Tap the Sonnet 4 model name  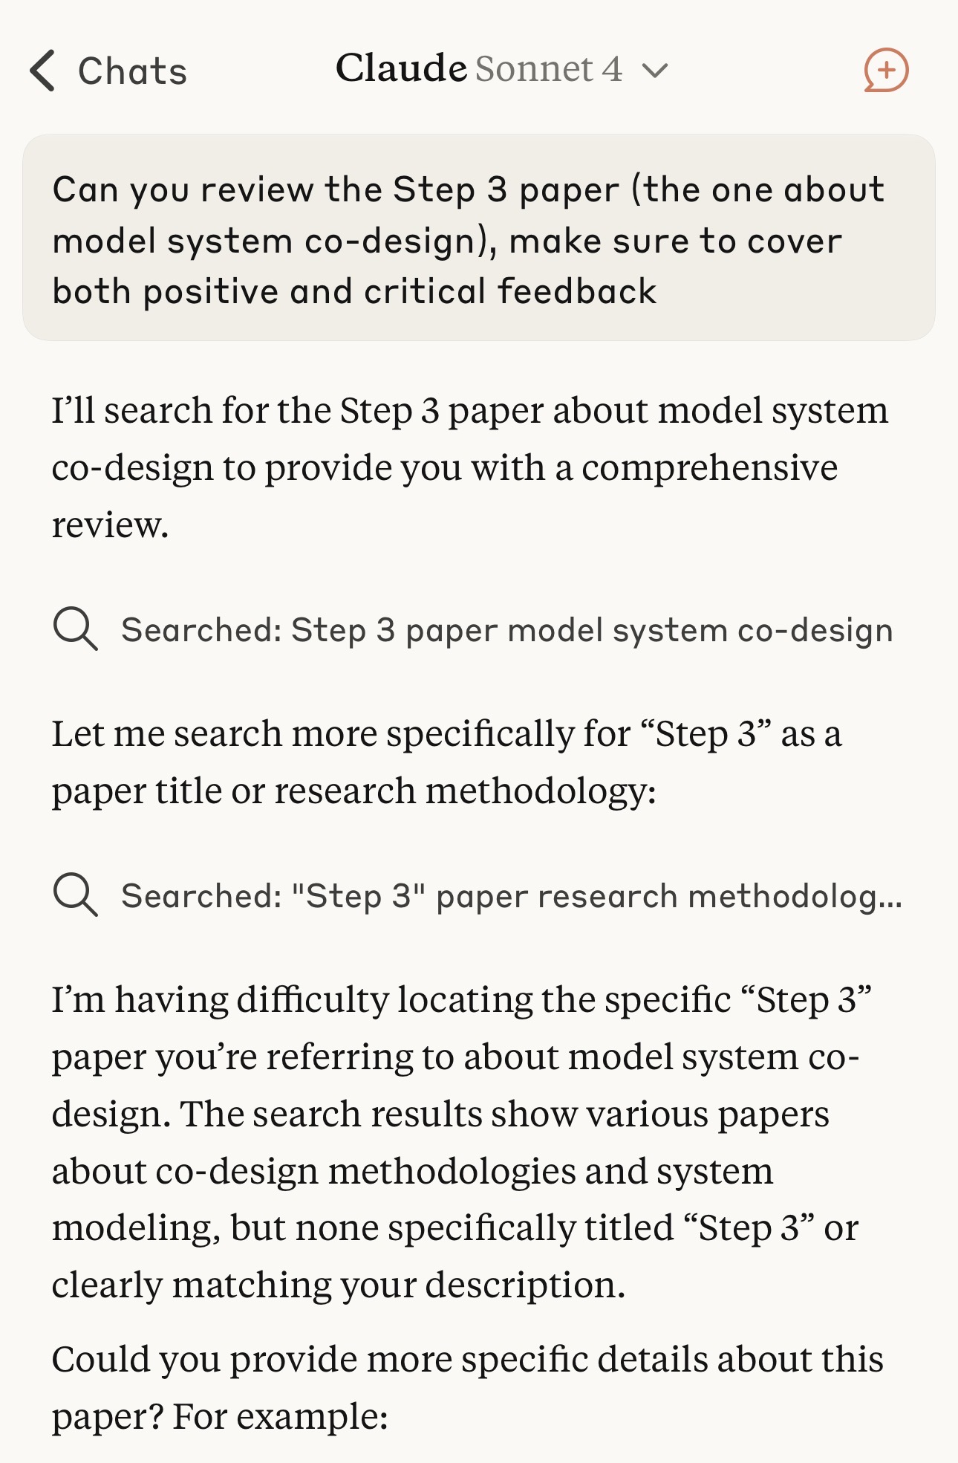[x=549, y=69]
